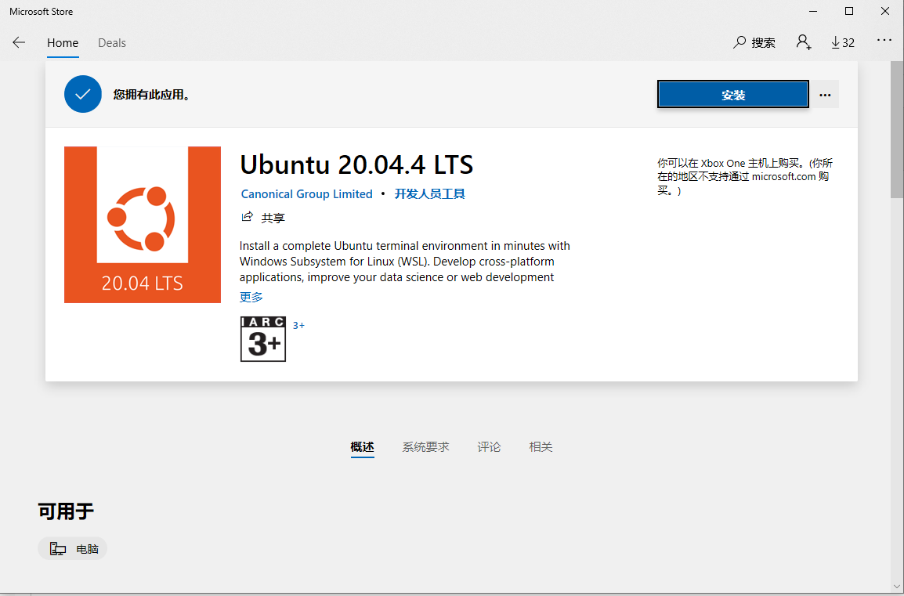The height and width of the screenshot is (596, 904).
Task: Select the 概述 tab
Action: point(362,446)
